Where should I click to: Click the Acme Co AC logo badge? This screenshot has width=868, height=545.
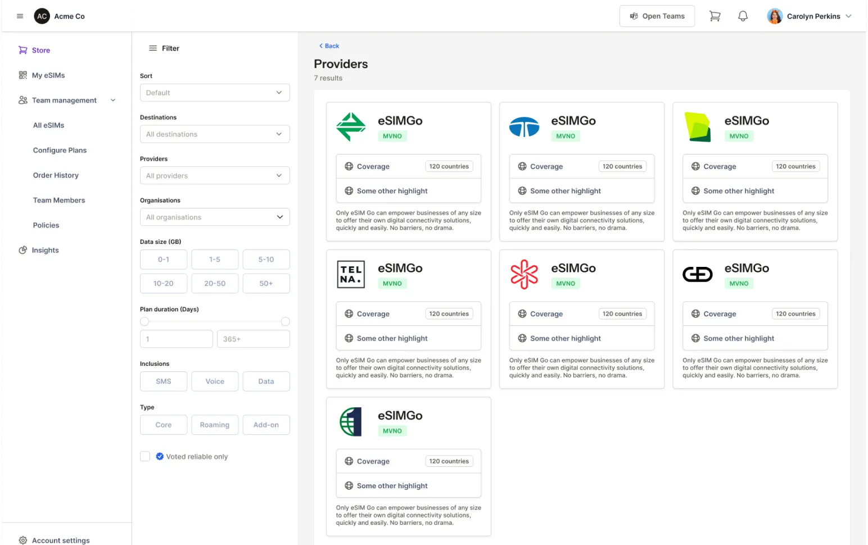(x=42, y=16)
